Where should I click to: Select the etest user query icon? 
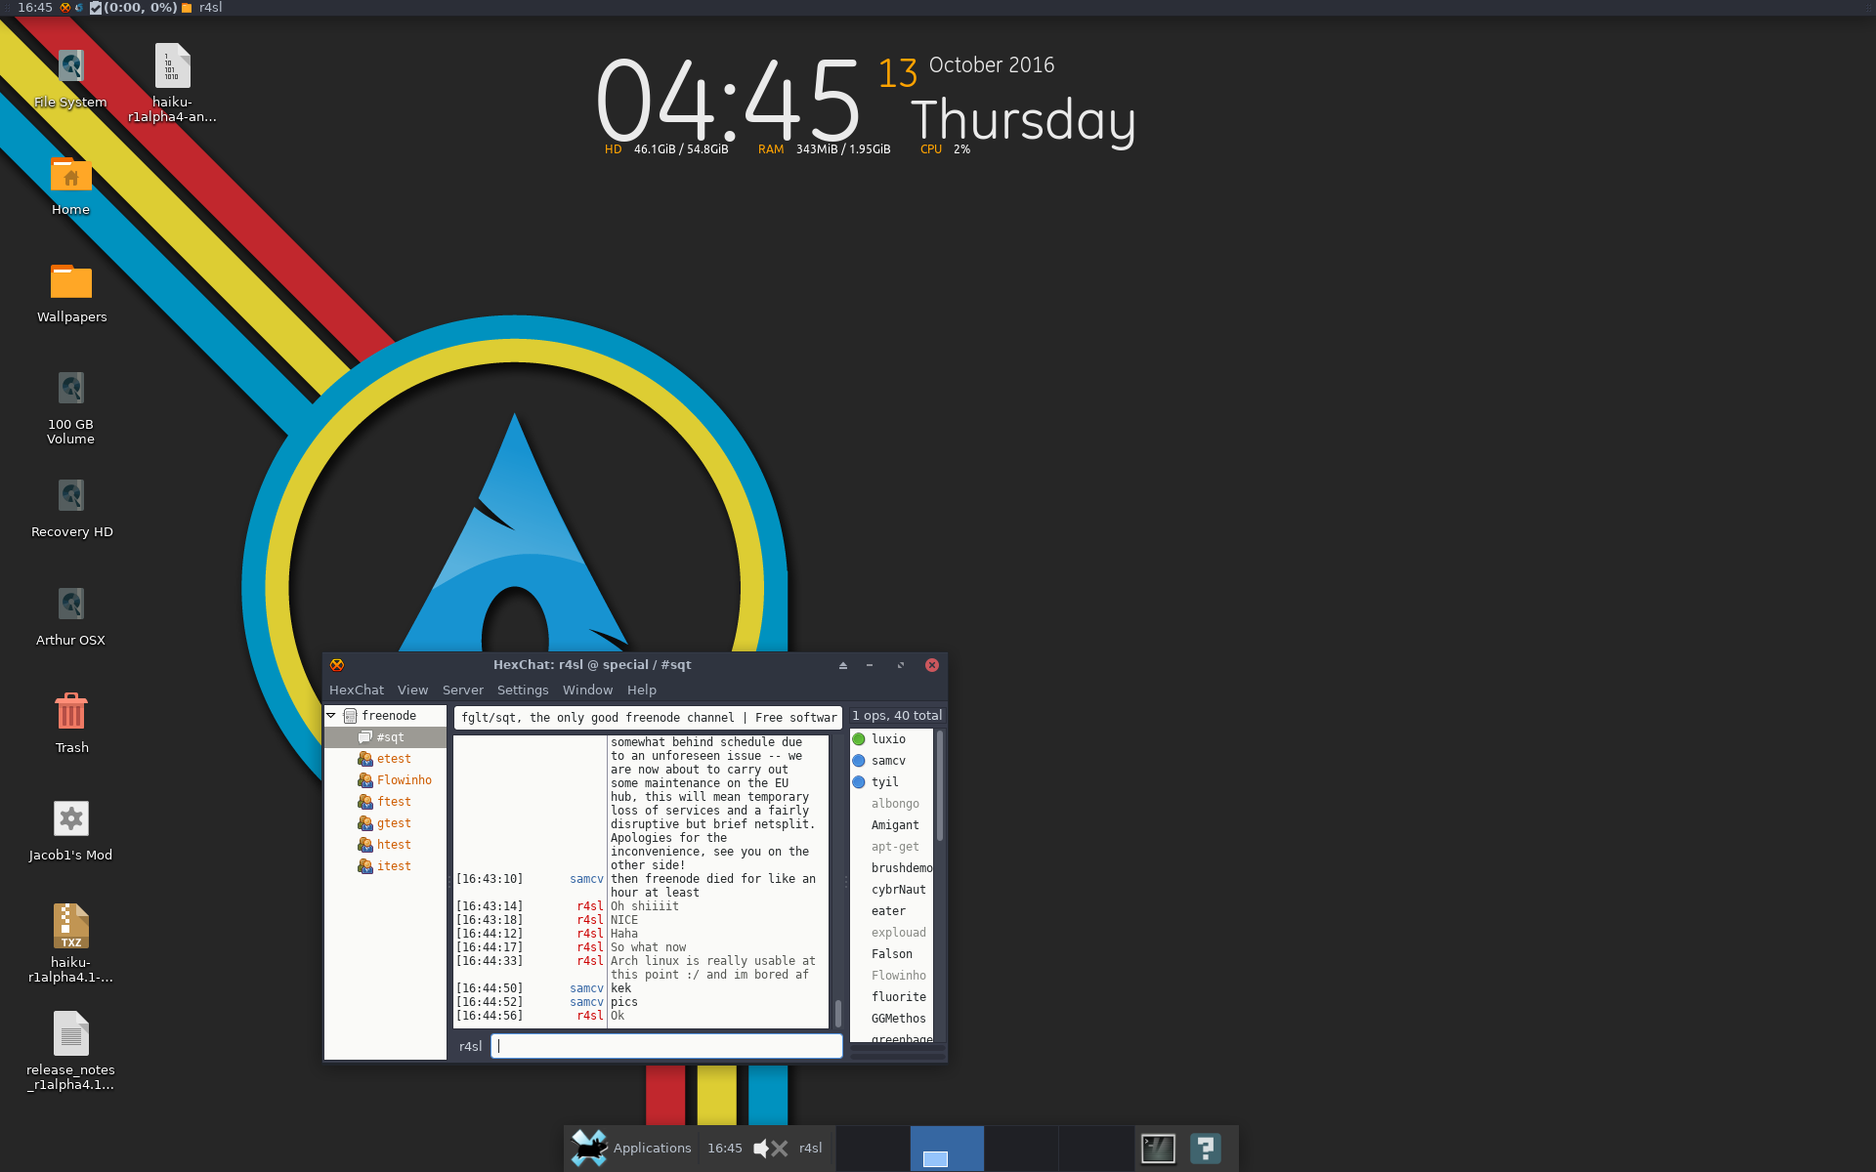[x=365, y=759]
